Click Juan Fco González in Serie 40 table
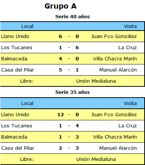145x165 pixels. point(114,37)
